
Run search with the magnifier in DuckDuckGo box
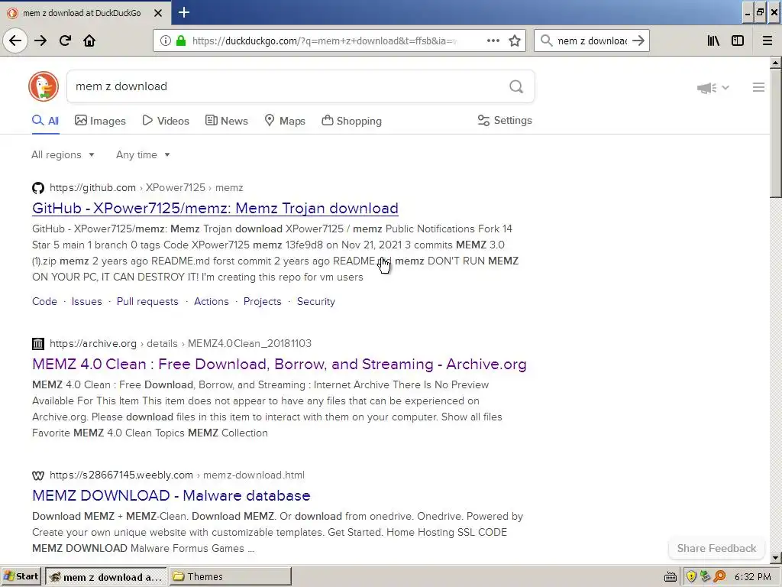coord(516,87)
